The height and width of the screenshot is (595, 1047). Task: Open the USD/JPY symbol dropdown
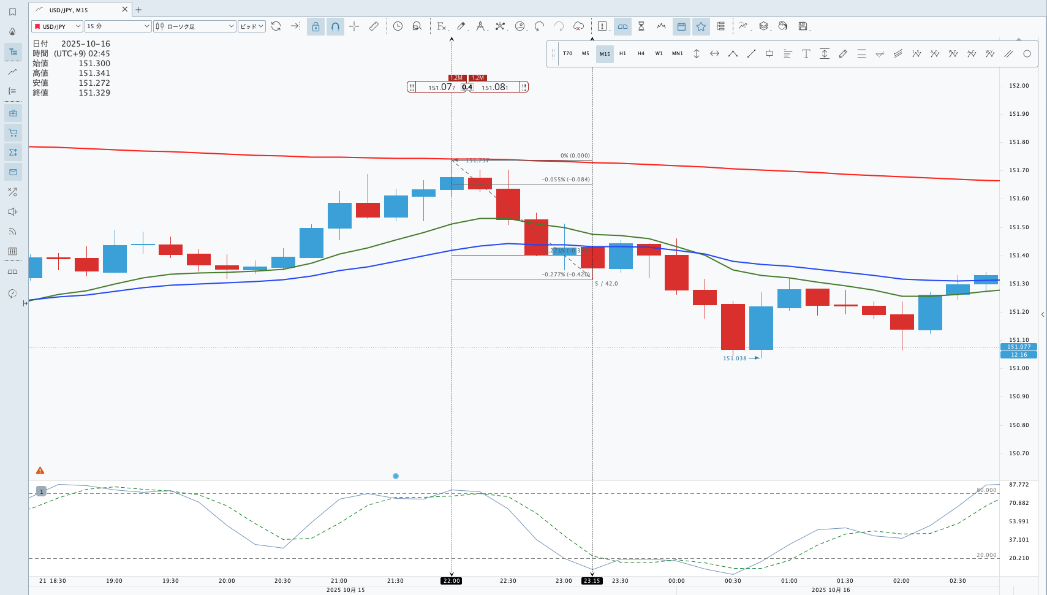[57, 26]
